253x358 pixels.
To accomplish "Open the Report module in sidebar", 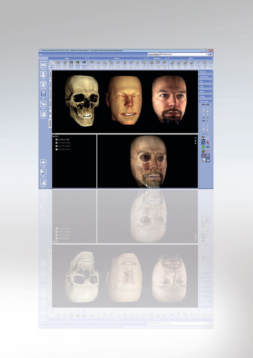I will [43, 114].
